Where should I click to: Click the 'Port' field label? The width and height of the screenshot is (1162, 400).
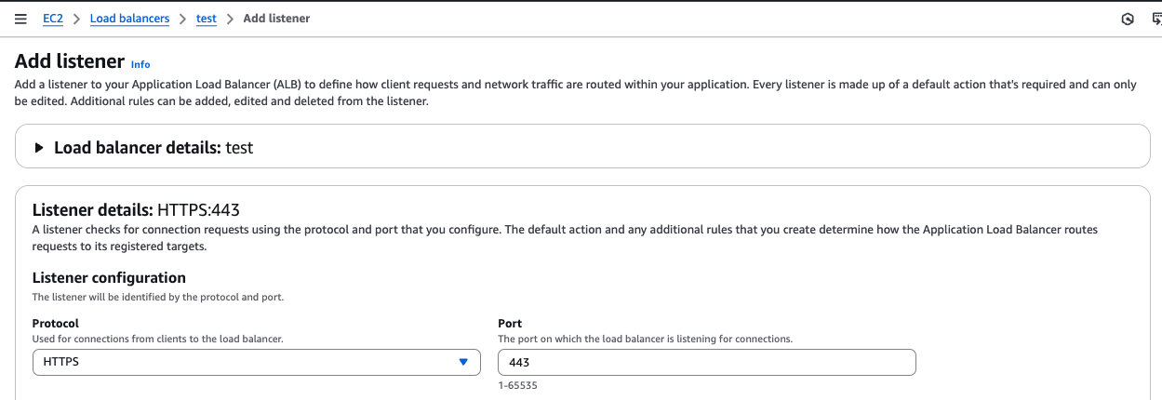pyautogui.click(x=510, y=324)
